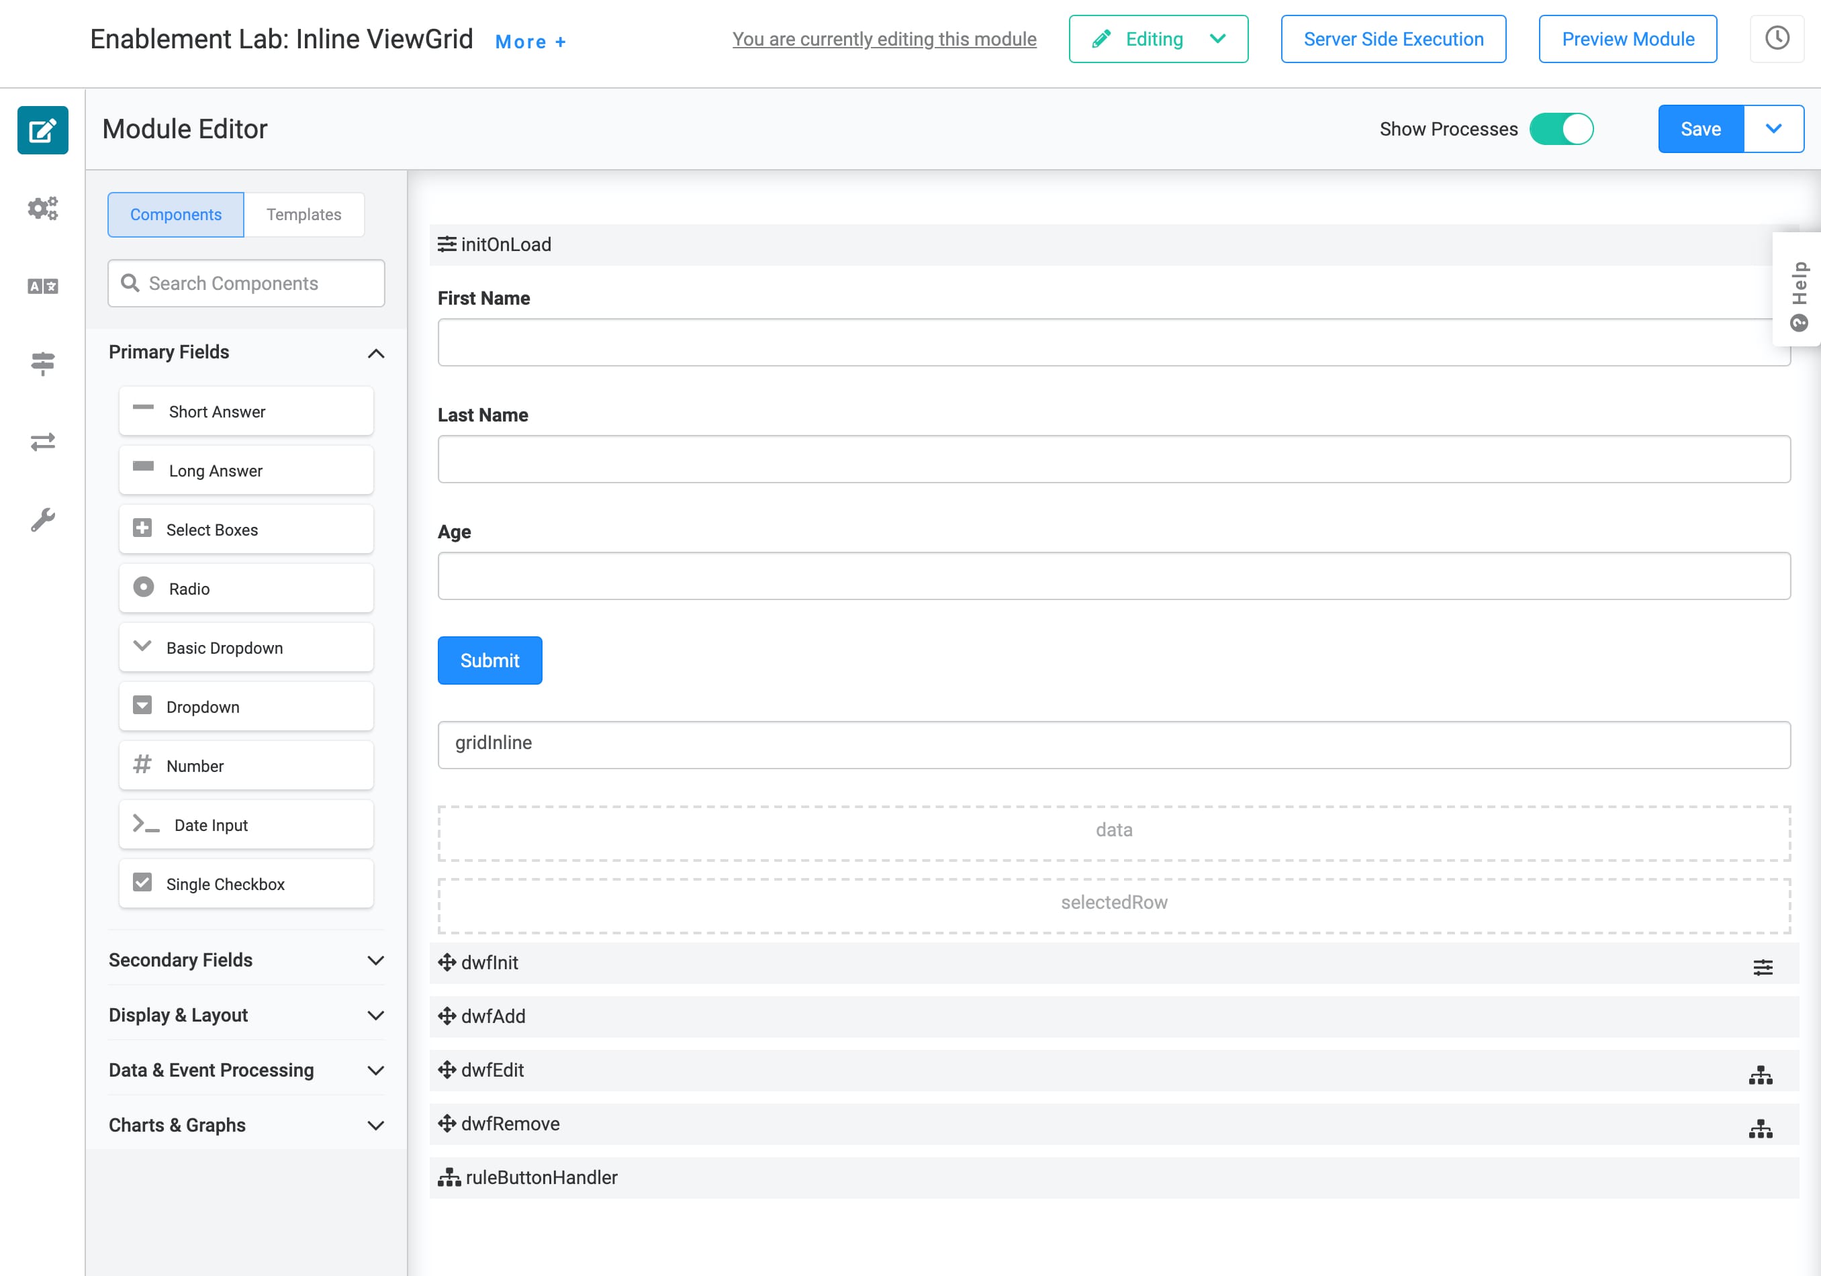Select the gridInline component box
The width and height of the screenshot is (1821, 1276).
1115,744
